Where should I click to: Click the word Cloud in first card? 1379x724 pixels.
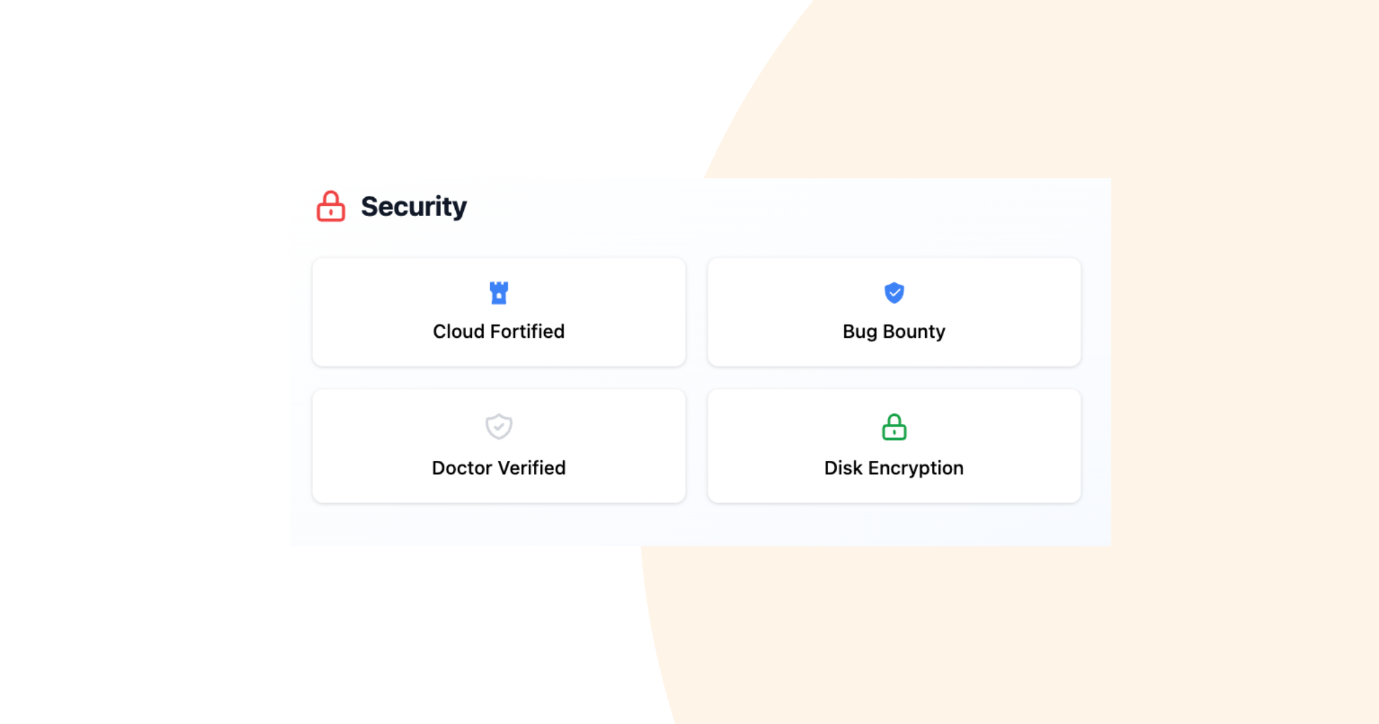(459, 331)
